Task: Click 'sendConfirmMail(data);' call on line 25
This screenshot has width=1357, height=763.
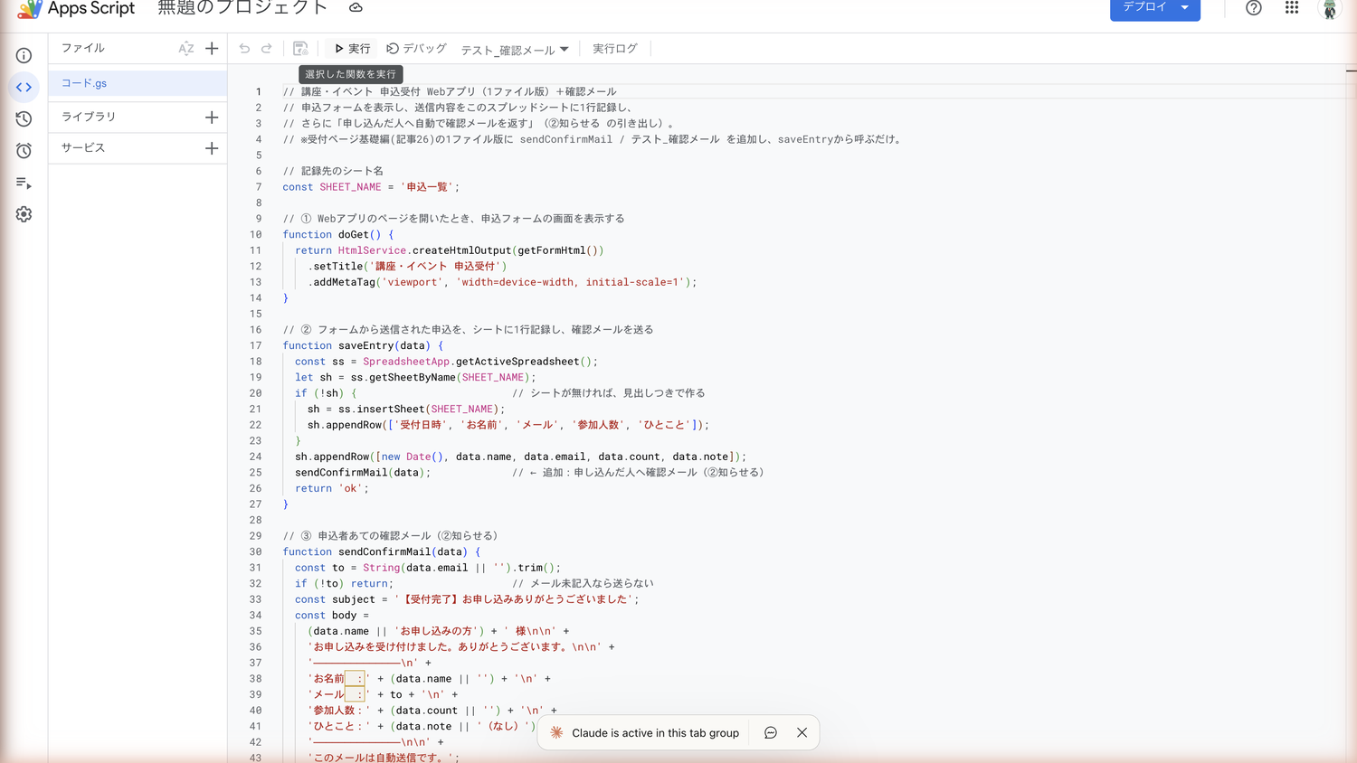Action: coord(363,473)
